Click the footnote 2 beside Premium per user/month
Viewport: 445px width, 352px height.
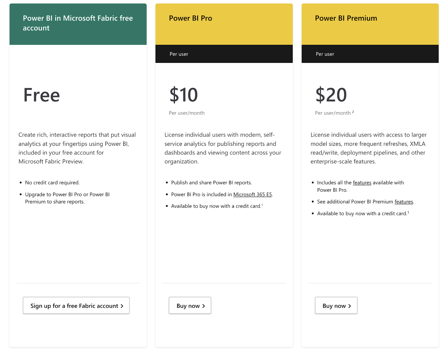(353, 111)
